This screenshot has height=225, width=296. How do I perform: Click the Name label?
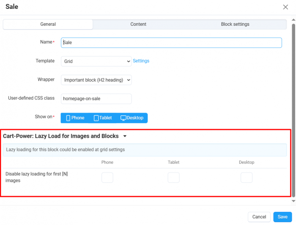click(x=46, y=42)
